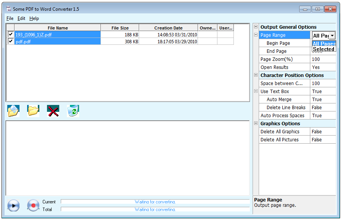Screen dimensions: 342x221
Task: Select the Delete All Graphics property label
Action: pos(284,131)
